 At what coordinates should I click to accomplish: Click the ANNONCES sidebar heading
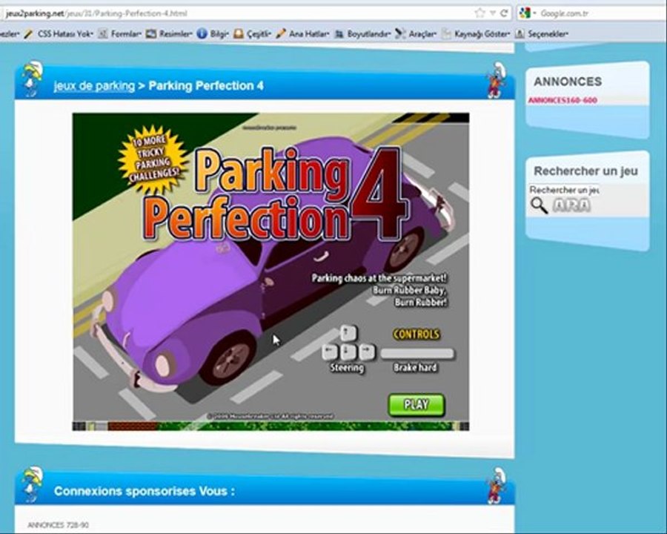[x=568, y=82]
